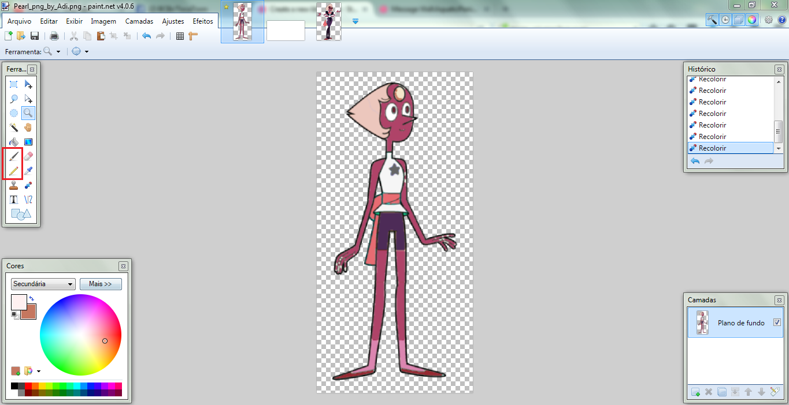Viewport: 789px width, 405px height.
Task: Open the Exibir menu
Action: [x=74, y=21]
